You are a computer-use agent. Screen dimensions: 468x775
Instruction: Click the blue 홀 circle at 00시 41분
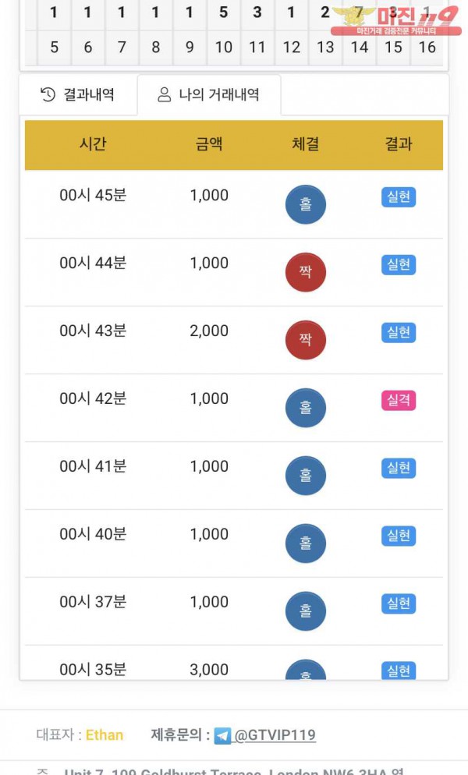[x=305, y=476]
